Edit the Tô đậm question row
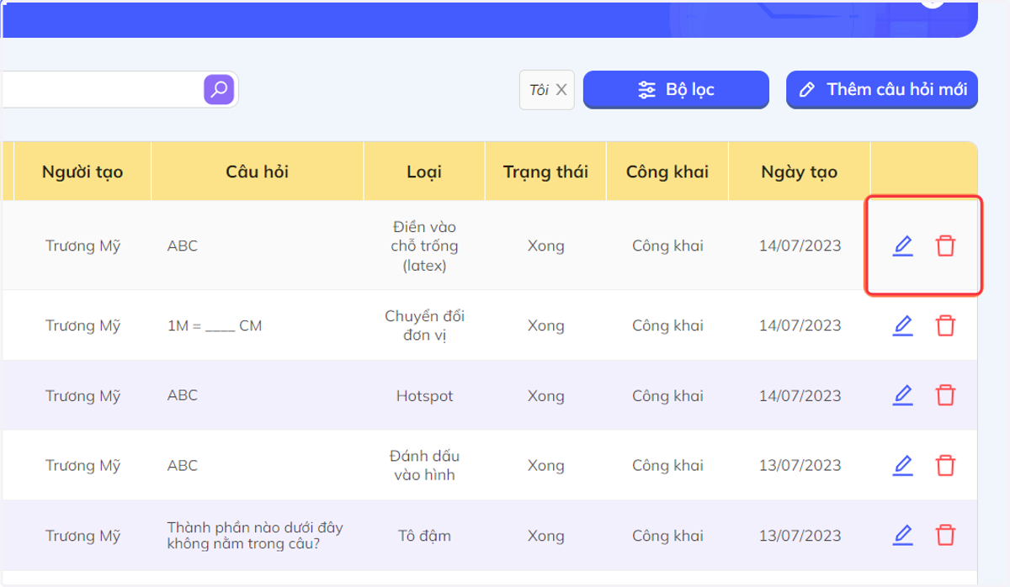Image resolution: width=1010 pixels, height=587 pixels. point(902,535)
